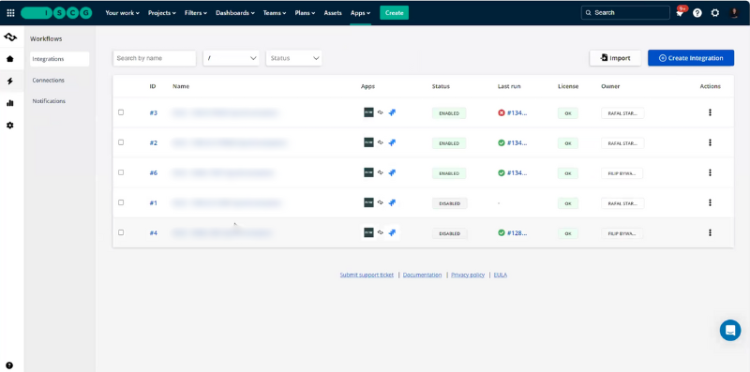750x372 pixels.
Task: Select the checkbox for integration #3
Action: pos(121,112)
